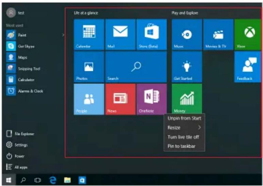This screenshot has width=263, height=186.
Task: Open the Feedback tile
Action: coord(248,67)
